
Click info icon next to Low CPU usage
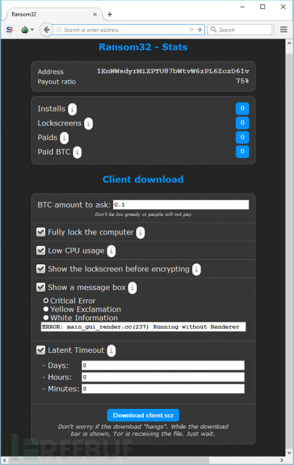click(111, 251)
